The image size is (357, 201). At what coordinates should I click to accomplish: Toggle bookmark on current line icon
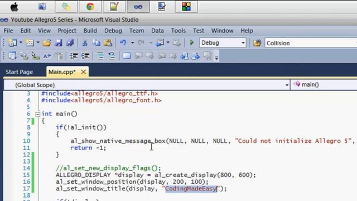[127, 56]
